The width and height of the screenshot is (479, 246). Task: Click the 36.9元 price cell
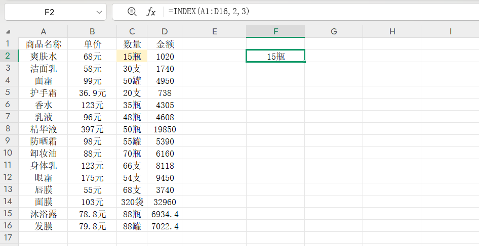click(x=93, y=92)
